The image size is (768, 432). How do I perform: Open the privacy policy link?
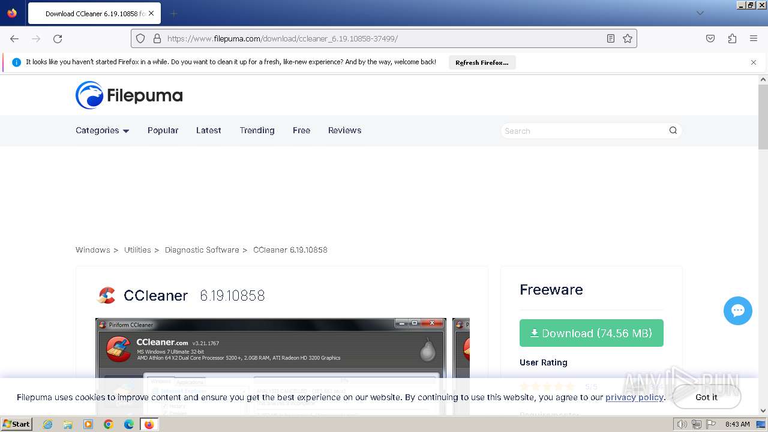(x=634, y=397)
